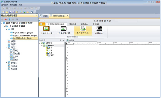This screenshot has height=98, width=161.
Task: Click the red remove icon in solution explorer
Action: pos(6,19)
